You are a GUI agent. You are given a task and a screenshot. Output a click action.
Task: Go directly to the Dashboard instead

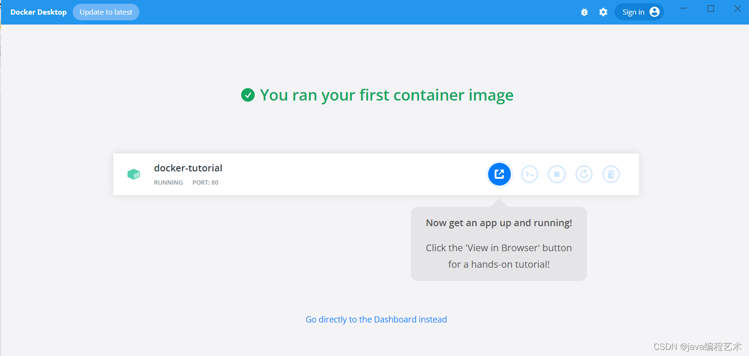coord(376,320)
